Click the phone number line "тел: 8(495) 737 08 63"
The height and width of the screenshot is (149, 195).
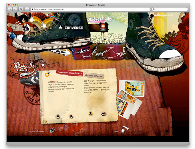click(97, 89)
